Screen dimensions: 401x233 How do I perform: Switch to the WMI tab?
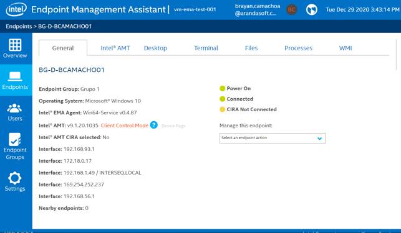[x=345, y=48]
